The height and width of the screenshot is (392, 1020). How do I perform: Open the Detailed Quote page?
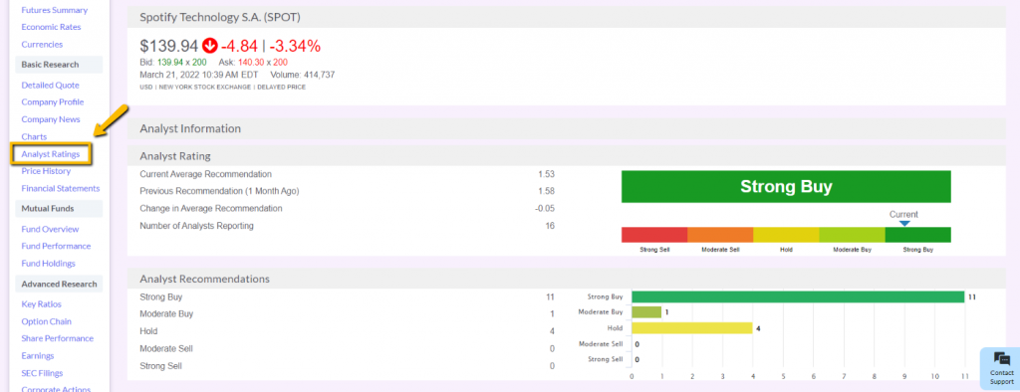point(50,86)
